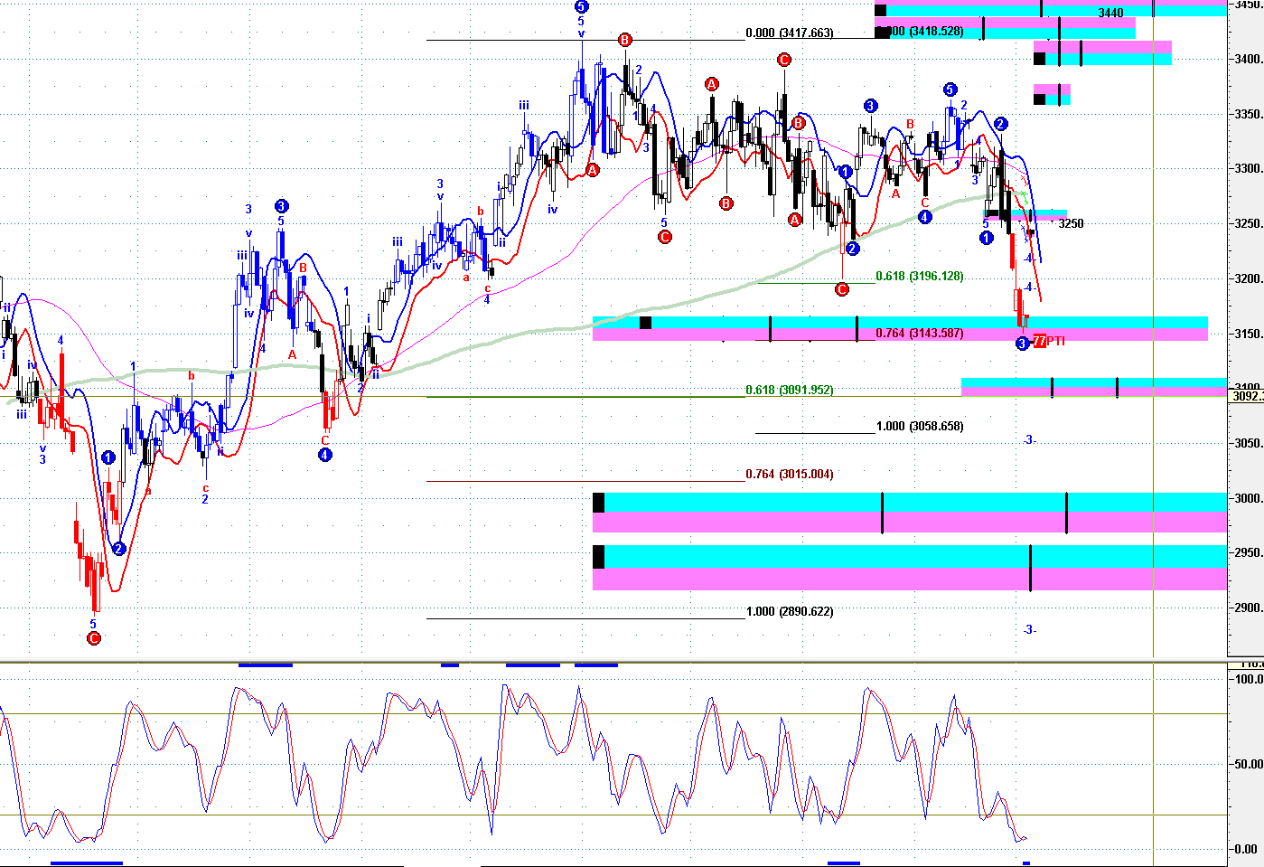Select blue circled 3 next to PTI
This screenshot has height=867, width=1264.
1022,344
